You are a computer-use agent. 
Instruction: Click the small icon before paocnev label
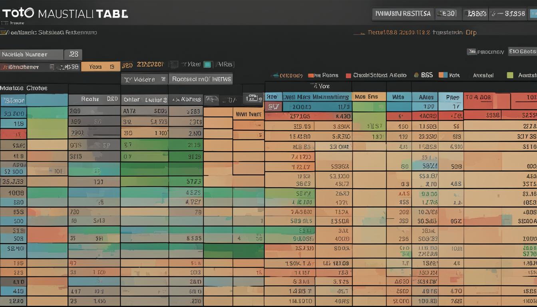[472, 52]
